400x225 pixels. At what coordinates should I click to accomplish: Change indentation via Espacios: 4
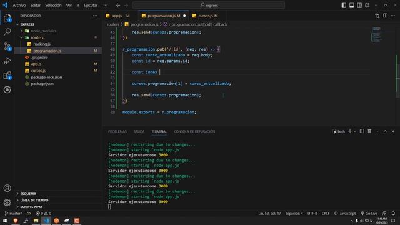pyautogui.click(x=294, y=213)
